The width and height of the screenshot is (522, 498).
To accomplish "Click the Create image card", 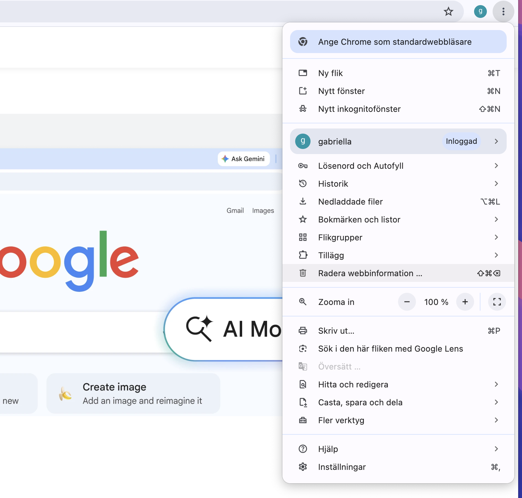I will (133, 393).
